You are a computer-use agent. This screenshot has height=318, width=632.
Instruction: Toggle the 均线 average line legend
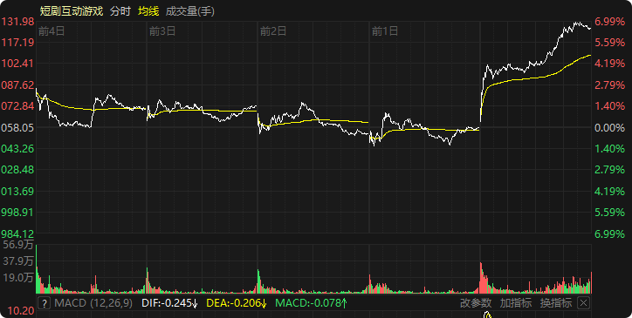coord(148,11)
